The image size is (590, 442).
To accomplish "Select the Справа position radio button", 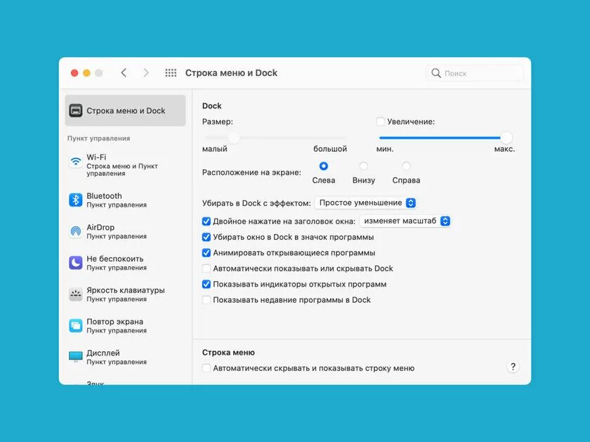I will click(x=406, y=166).
